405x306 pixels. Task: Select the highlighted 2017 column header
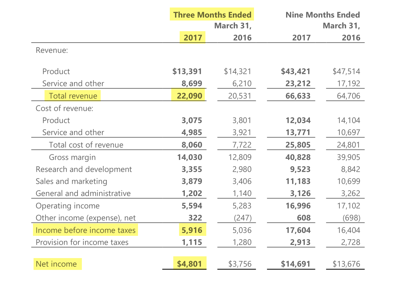[193, 38]
